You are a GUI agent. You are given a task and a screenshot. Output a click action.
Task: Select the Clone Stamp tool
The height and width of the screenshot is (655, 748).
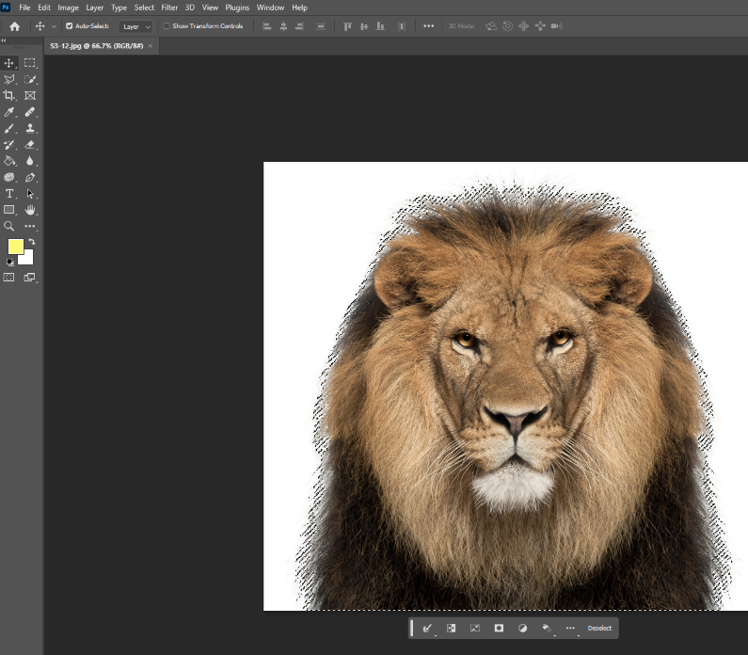(30, 128)
